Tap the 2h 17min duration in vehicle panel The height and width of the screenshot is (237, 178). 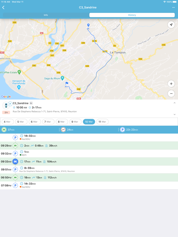(x=37, y=107)
